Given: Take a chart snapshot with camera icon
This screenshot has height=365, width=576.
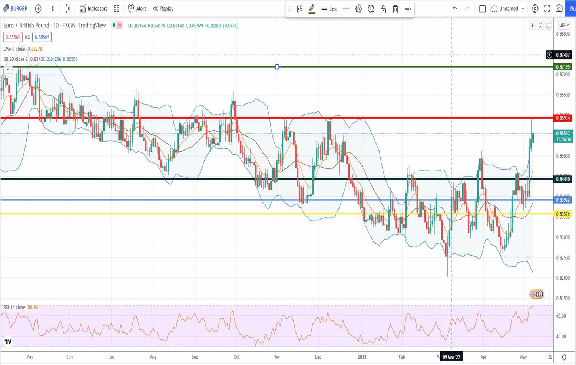Looking at the screenshot, I should pos(559,9).
